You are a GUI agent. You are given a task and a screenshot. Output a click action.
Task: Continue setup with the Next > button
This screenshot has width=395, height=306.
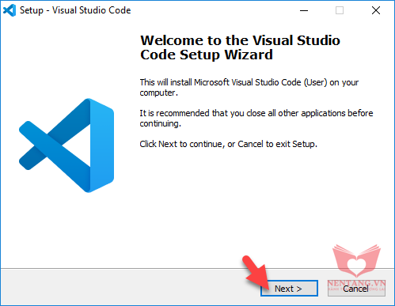click(289, 289)
